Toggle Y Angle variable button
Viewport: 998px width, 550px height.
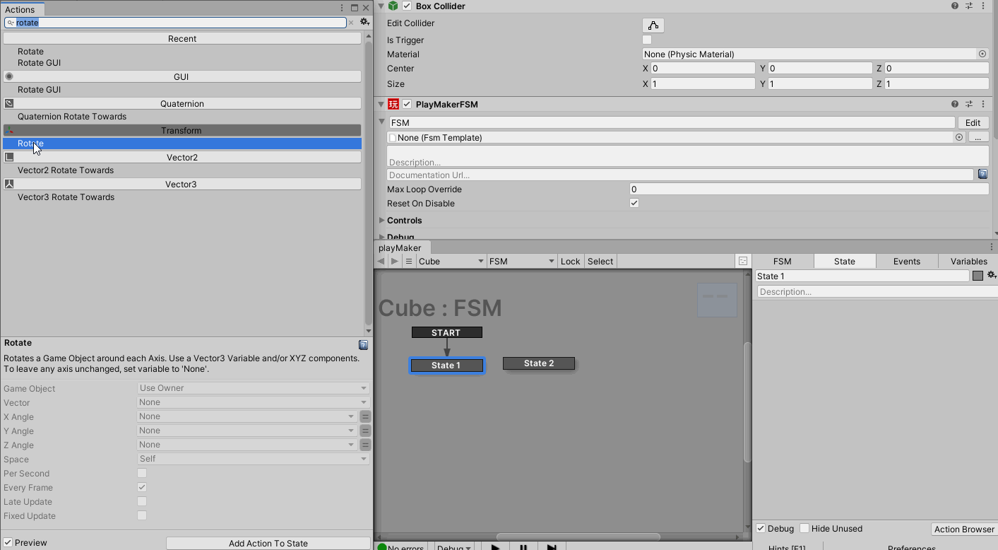tap(365, 431)
